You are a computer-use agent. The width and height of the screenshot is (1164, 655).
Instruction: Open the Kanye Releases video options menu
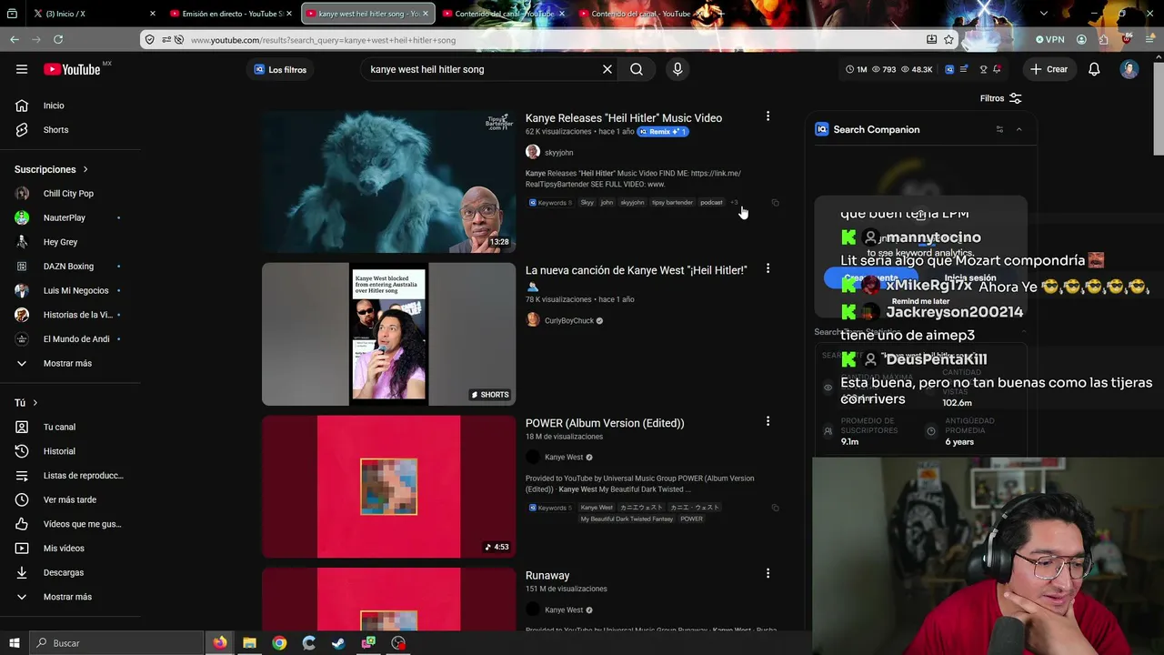point(768,116)
